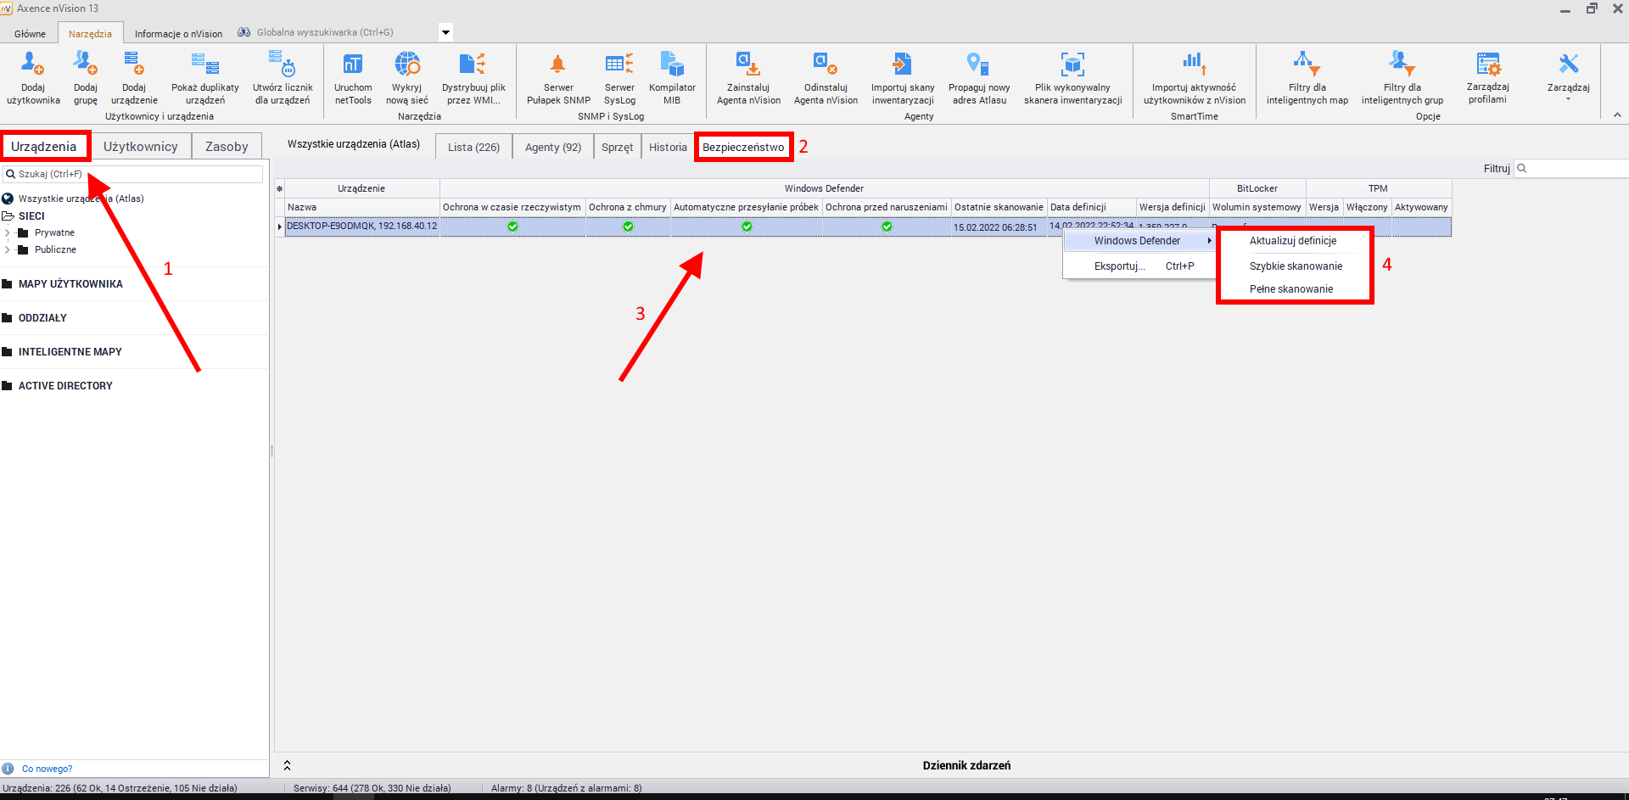Open the ODDZIAŁY folder in sidebar
The height and width of the screenshot is (800, 1629).
(42, 318)
